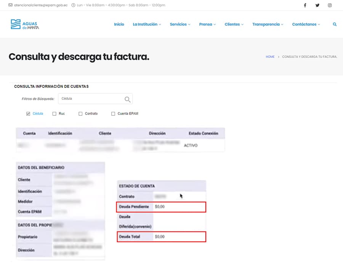Click the envelope icon beside email address
The image size is (343, 267).
coord(10,5)
